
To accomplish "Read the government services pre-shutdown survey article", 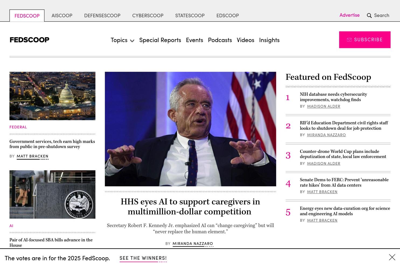I will [52, 144].
